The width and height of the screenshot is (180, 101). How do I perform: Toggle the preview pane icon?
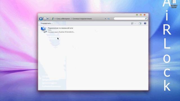pos(140,23)
